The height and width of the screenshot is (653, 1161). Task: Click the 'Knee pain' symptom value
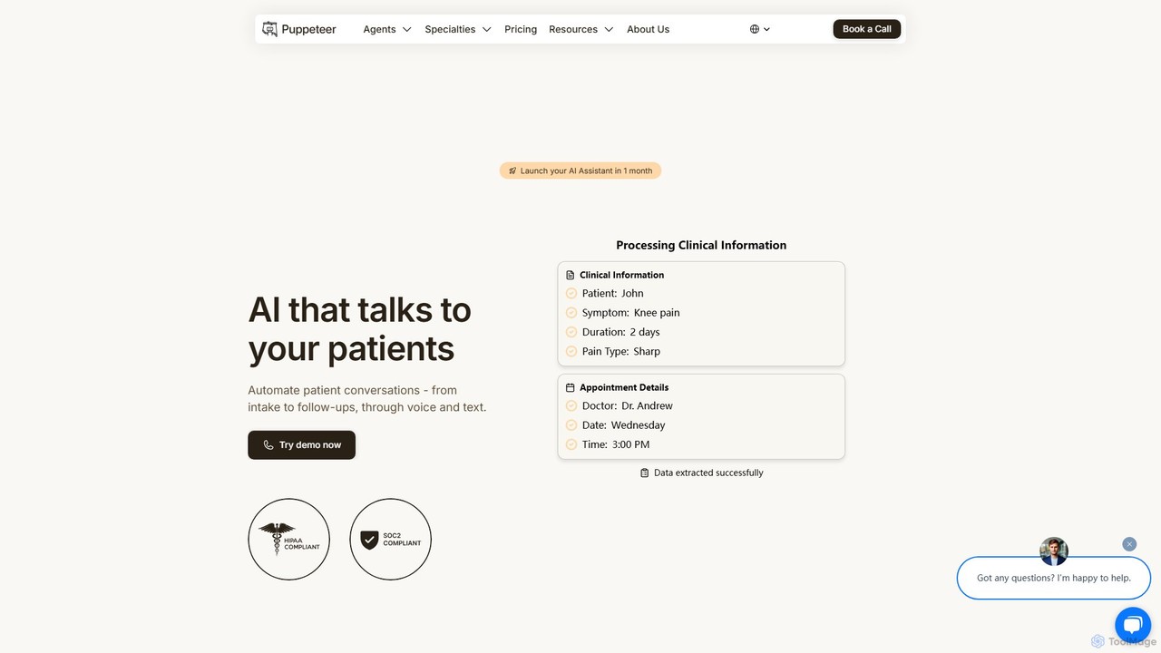[657, 313]
